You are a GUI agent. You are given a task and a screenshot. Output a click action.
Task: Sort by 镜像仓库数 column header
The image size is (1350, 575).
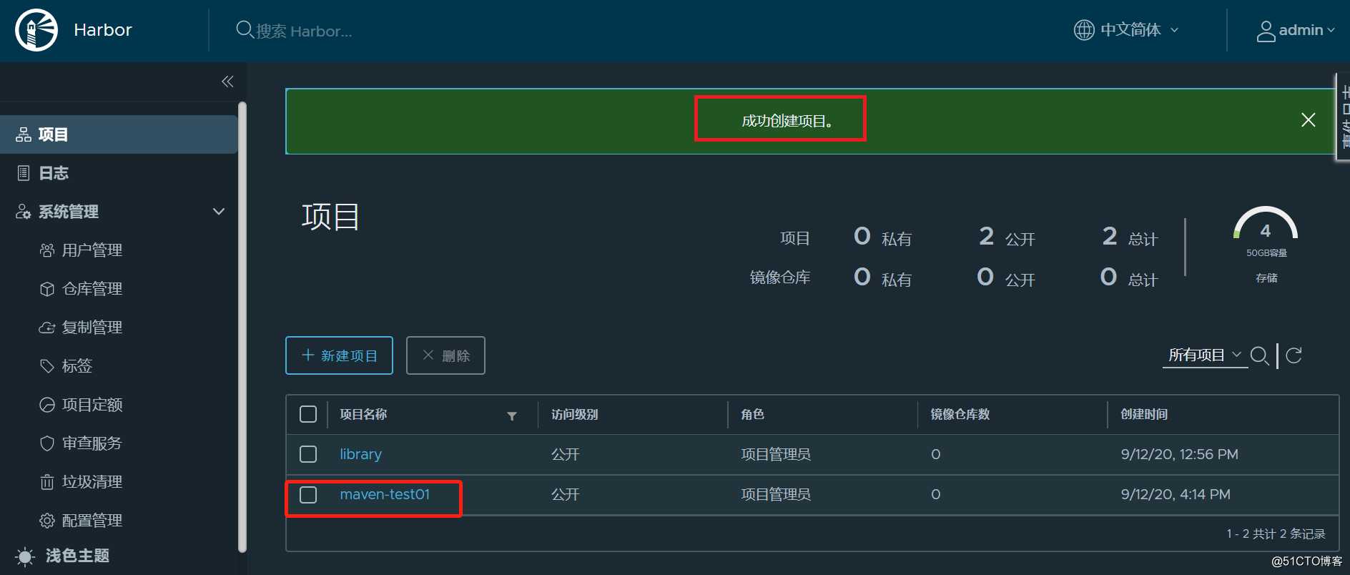960,414
